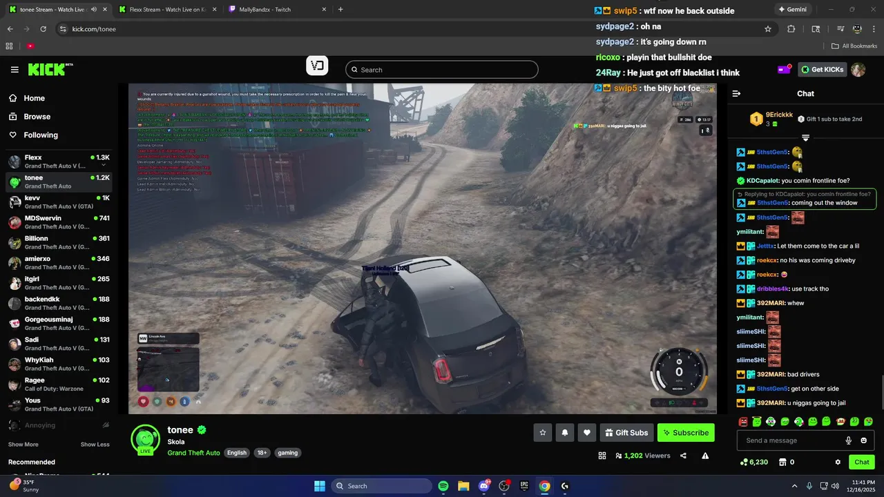This screenshot has width=884, height=497.
Task: Share the stream via the share icon
Action: click(x=683, y=456)
